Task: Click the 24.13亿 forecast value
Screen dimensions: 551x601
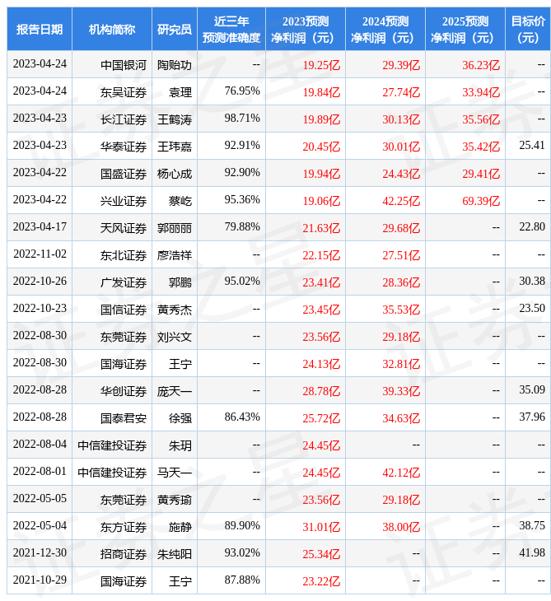Action: coord(321,364)
